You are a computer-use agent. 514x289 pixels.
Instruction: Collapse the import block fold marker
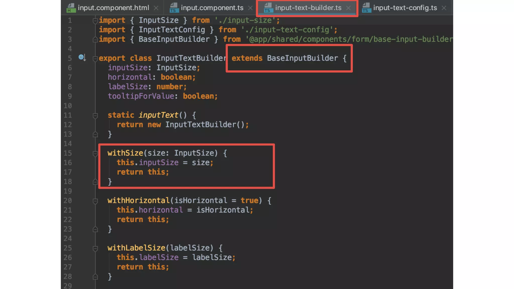coord(95,21)
